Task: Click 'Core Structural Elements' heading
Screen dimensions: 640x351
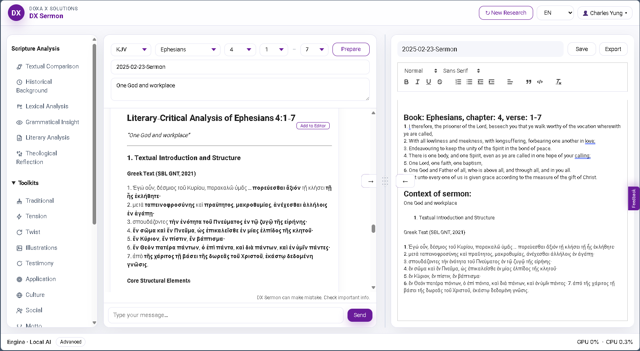Action: click(x=159, y=281)
